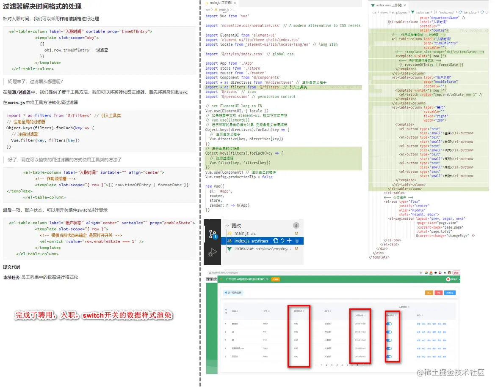This screenshot has width=495, height=387.
Task: Click the browser profile avatar icon
Action: click(x=449, y=273)
